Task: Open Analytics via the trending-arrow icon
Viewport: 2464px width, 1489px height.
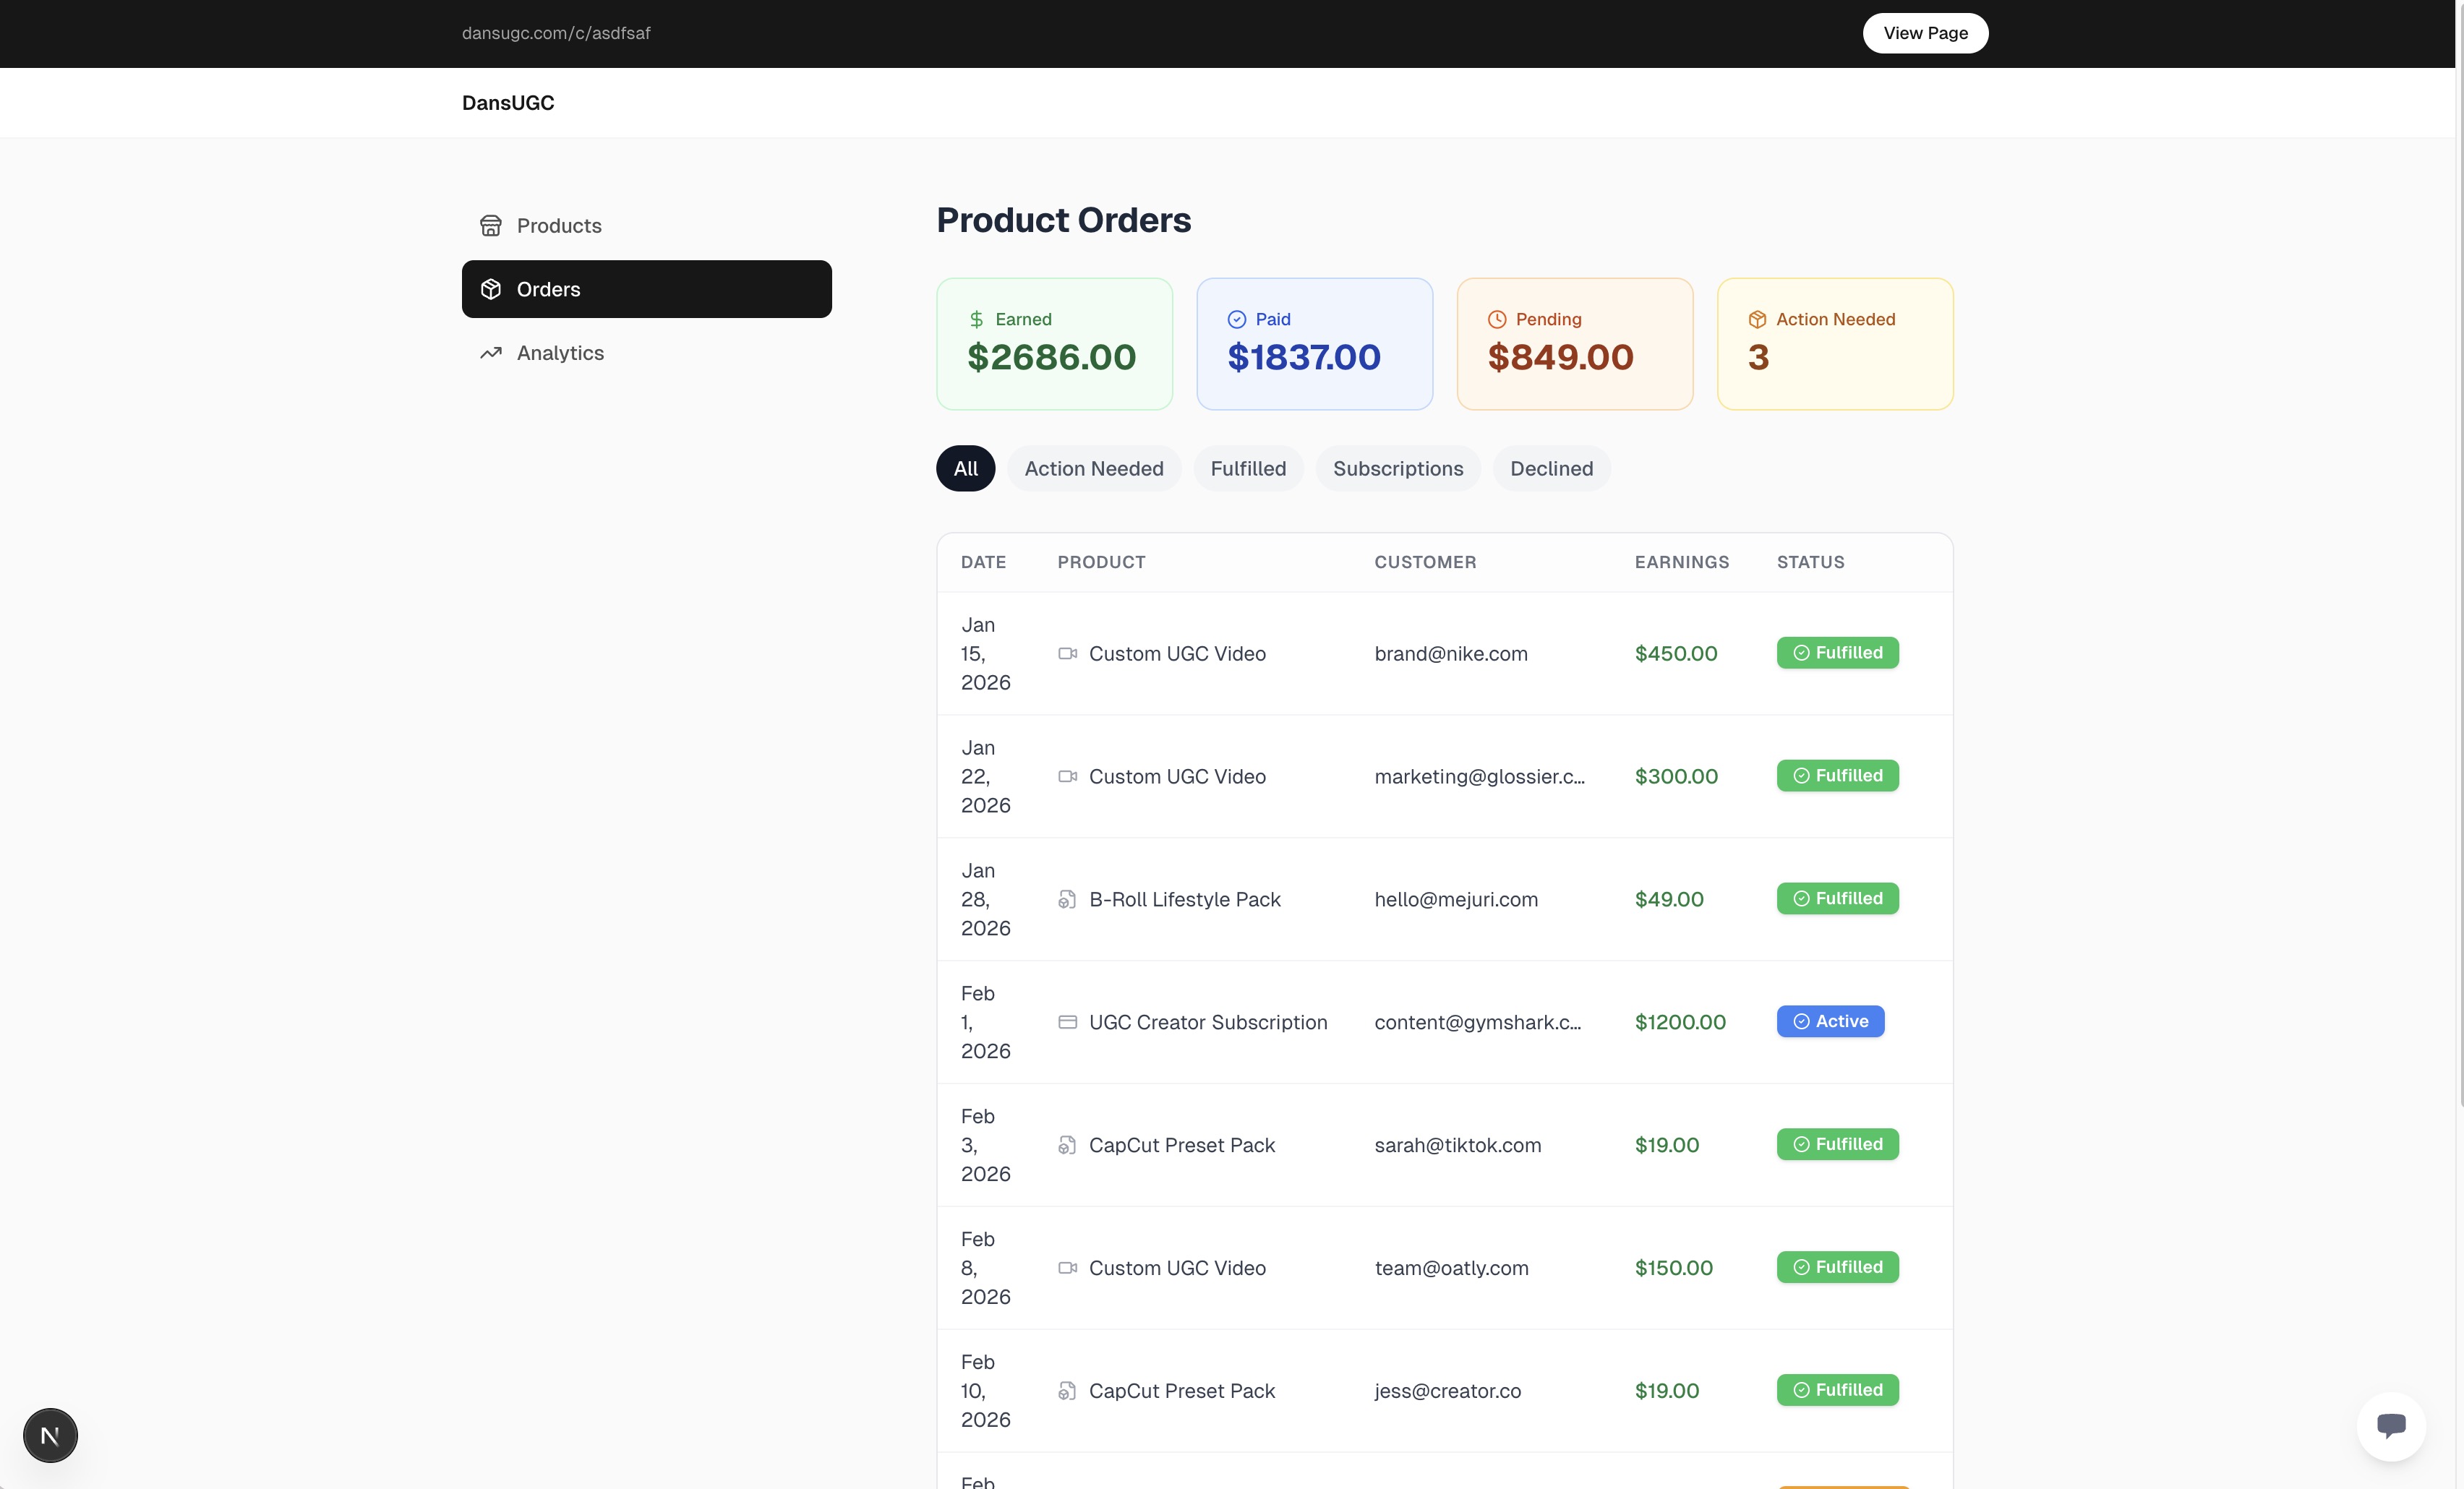Action: pyautogui.click(x=491, y=353)
